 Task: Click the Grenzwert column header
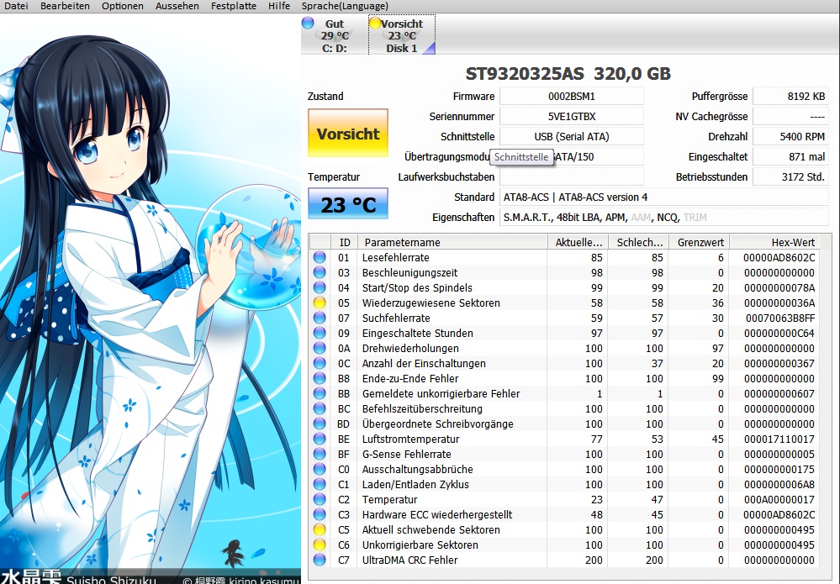[700, 242]
